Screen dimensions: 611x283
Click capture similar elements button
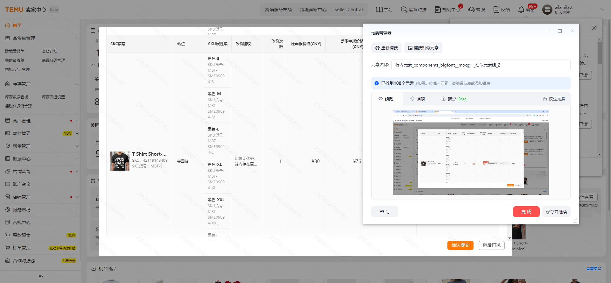pyautogui.click(x=423, y=48)
